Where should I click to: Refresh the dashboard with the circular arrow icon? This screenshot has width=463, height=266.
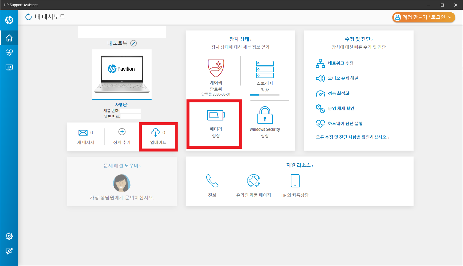(x=28, y=17)
